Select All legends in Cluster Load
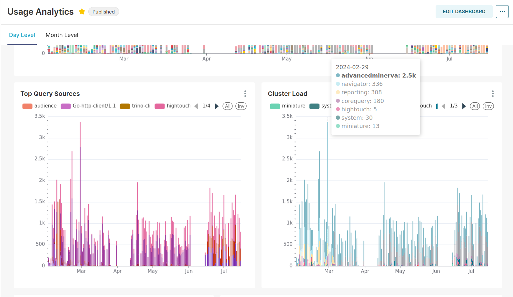 tap(475, 106)
